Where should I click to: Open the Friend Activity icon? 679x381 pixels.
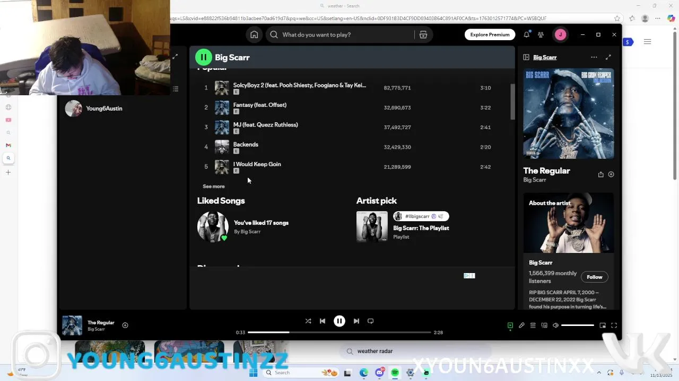pos(541,34)
